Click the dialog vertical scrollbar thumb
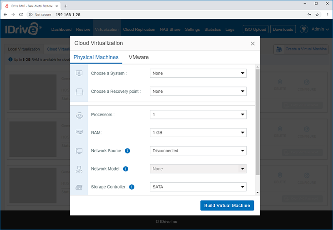 click(x=258, y=122)
